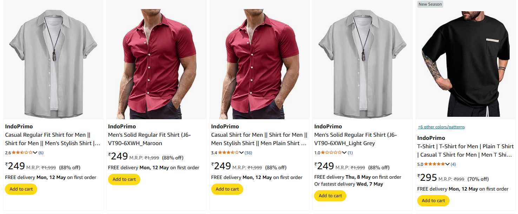
Task: Expand the rating chevron beside 5.0 stars
Action: [x=447, y=164]
